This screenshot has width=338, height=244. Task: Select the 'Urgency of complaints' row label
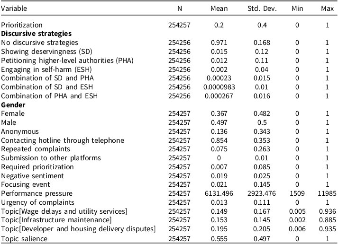(x=37, y=202)
